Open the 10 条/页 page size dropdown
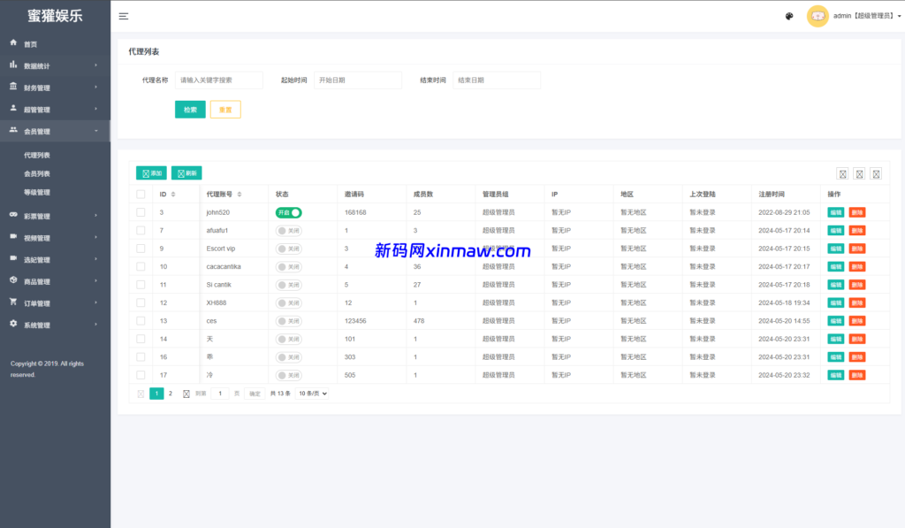The image size is (905, 528). (x=312, y=394)
